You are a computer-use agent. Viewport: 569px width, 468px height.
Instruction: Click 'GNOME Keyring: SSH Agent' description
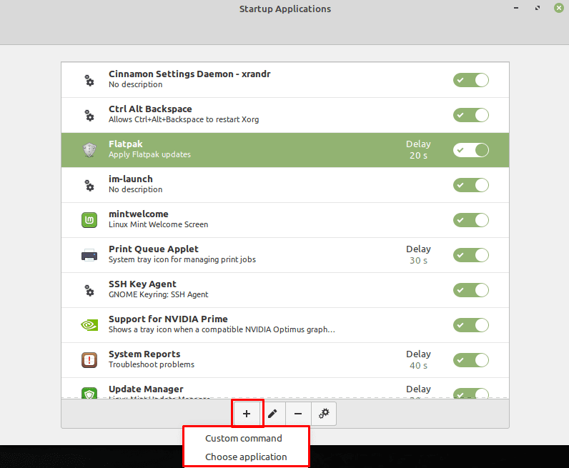click(158, 294)
